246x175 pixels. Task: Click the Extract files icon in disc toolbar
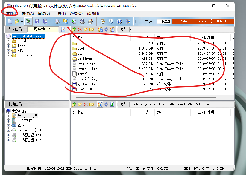(x=100, y=30)
